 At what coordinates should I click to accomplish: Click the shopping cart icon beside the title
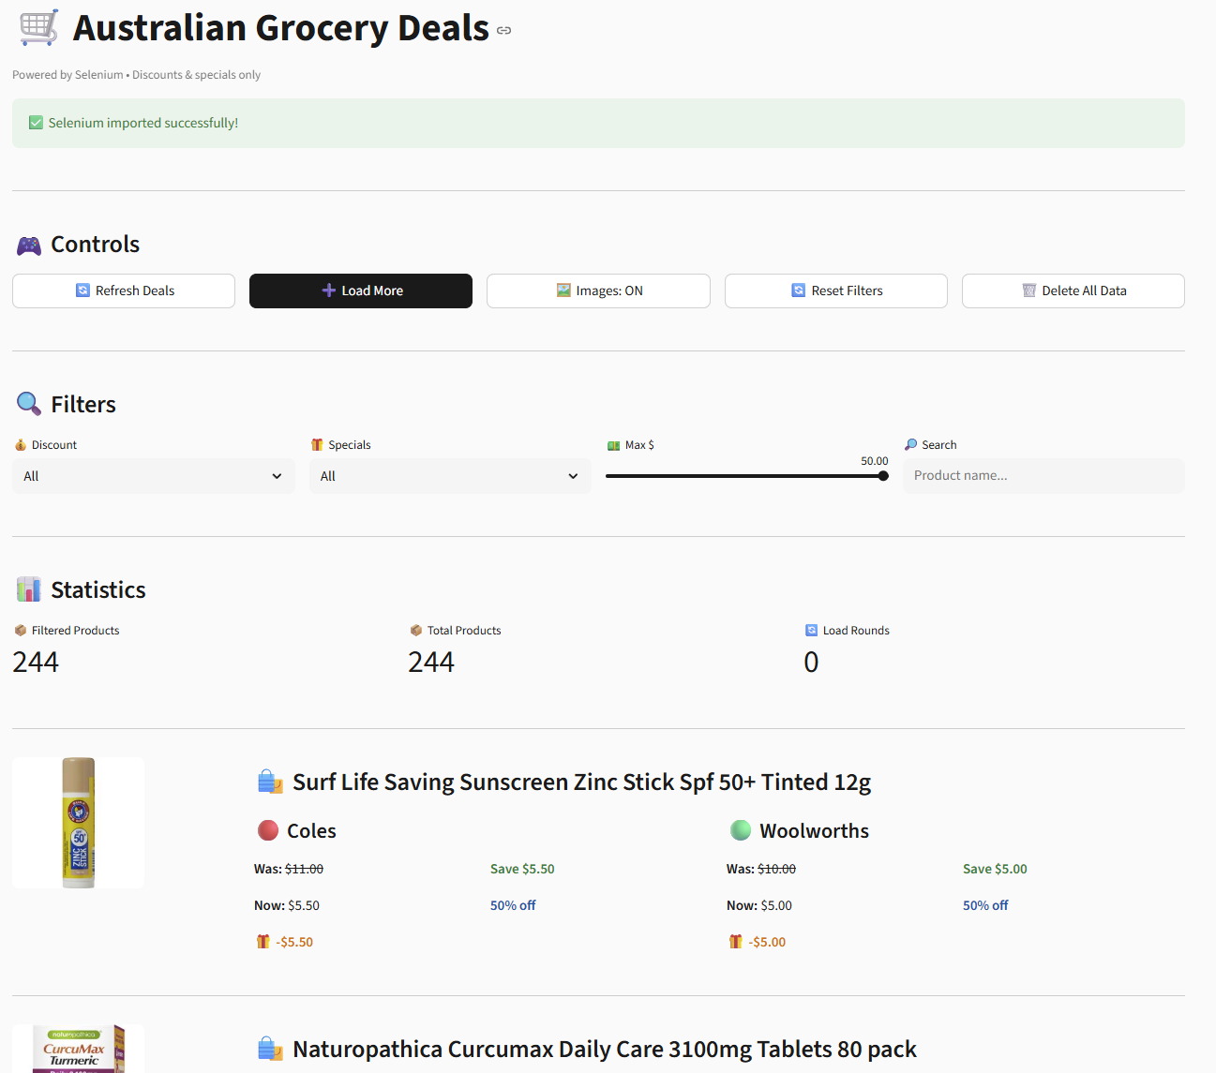pyautogui.click(x=39, y=28)
